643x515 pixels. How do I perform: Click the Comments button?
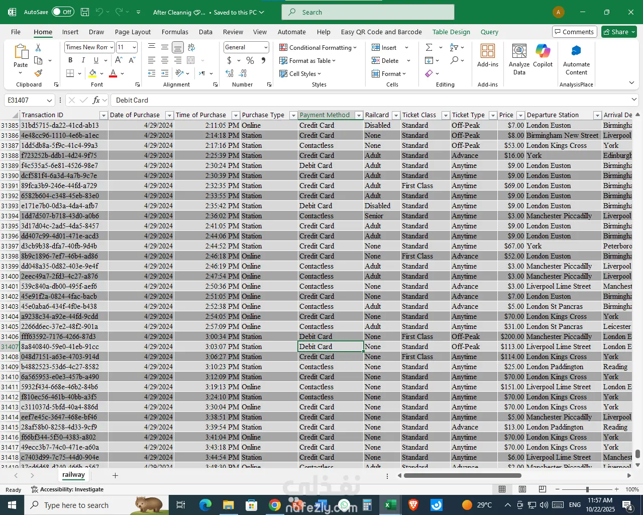[574, 32]
